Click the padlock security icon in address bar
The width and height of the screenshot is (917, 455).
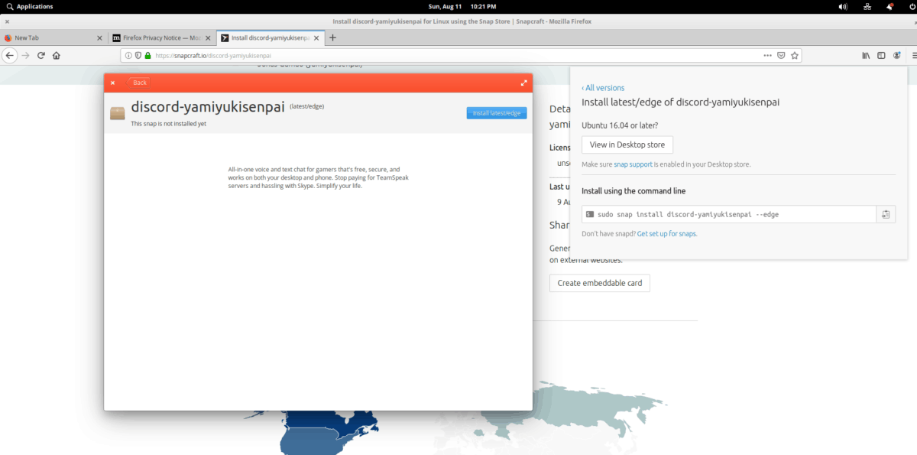148,55
